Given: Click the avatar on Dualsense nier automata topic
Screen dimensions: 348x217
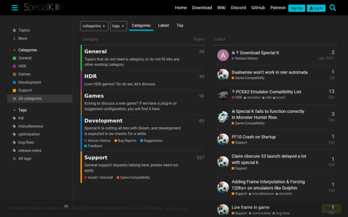Looking at the screenshot, I should (223, 75).
